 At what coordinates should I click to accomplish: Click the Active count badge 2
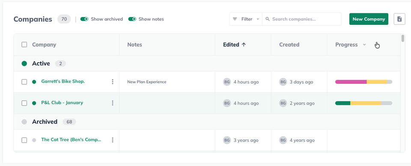60,64
